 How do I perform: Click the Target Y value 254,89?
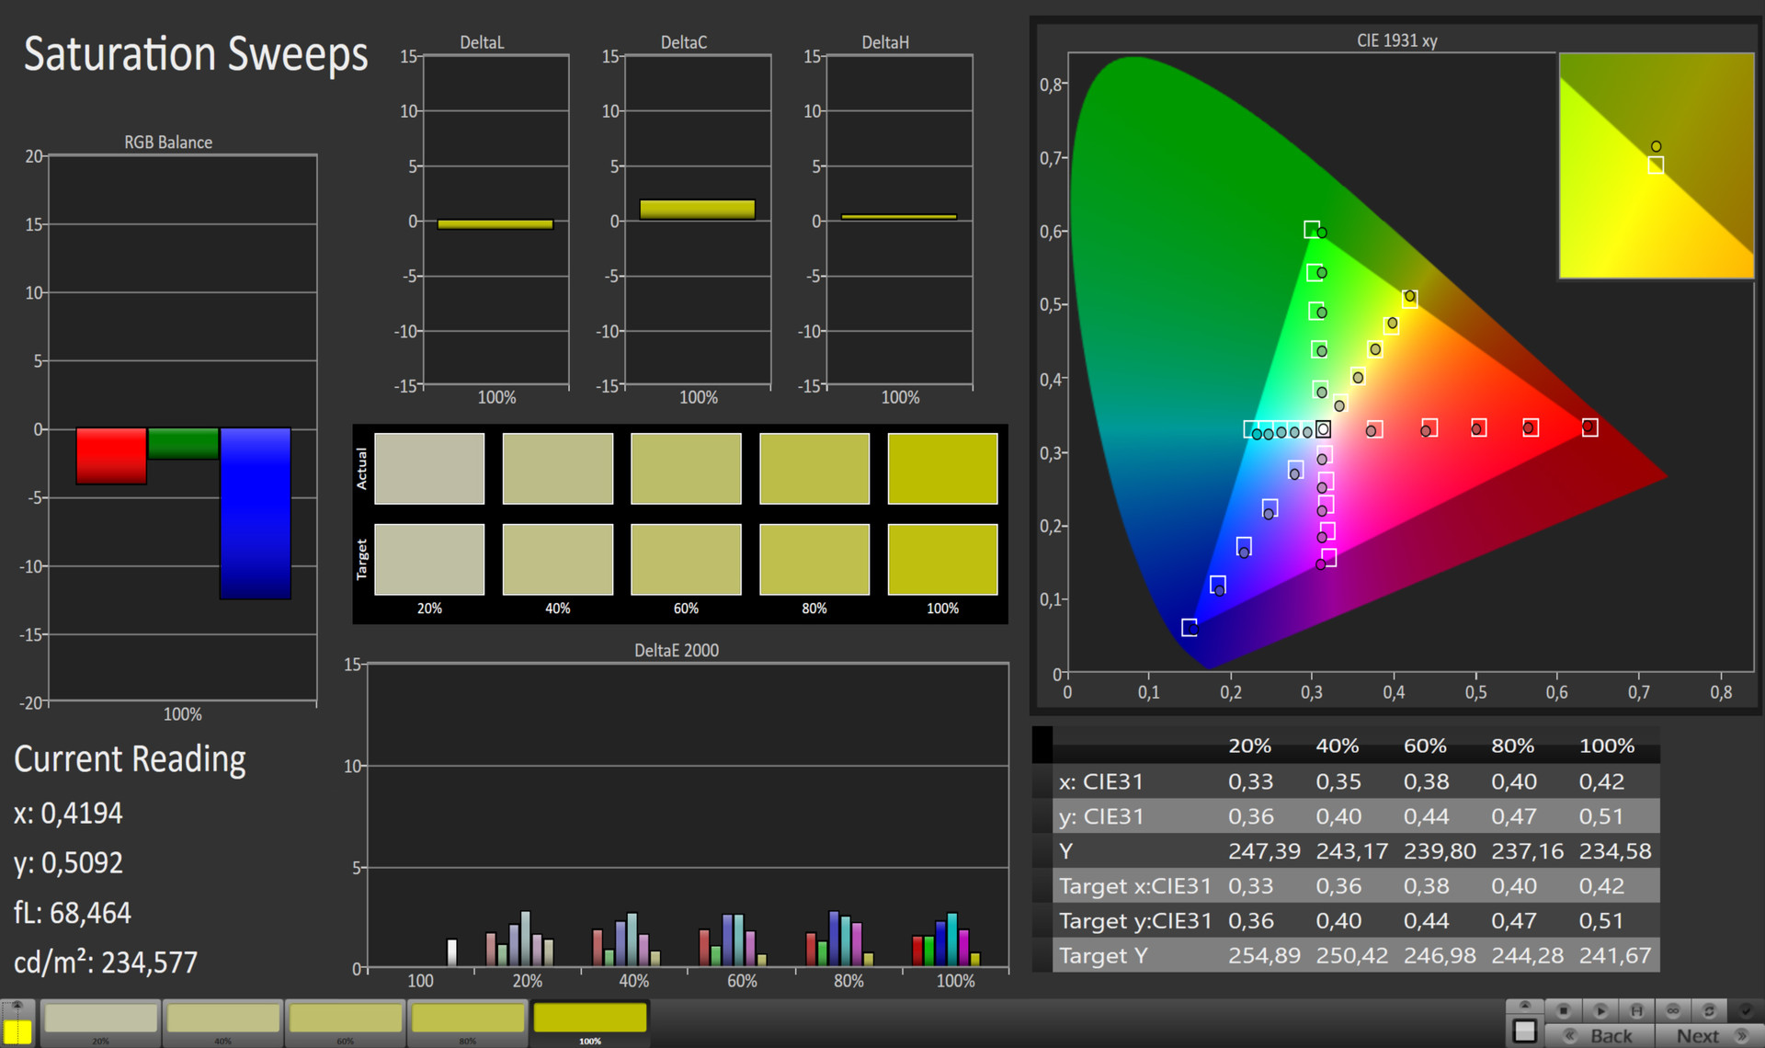pyautogui.click(x=1264, y=956)
